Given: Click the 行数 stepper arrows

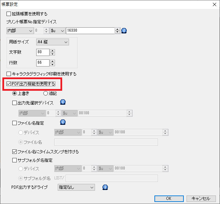Looking at the screenshot, I should tap(52, 63).
